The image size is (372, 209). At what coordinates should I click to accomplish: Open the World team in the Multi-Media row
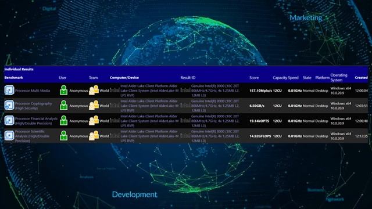(104, 91)
